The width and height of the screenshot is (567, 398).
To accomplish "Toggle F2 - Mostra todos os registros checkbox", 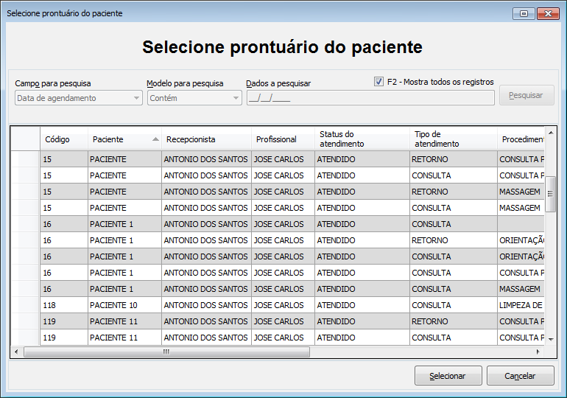I will click(x=378, y=81).
